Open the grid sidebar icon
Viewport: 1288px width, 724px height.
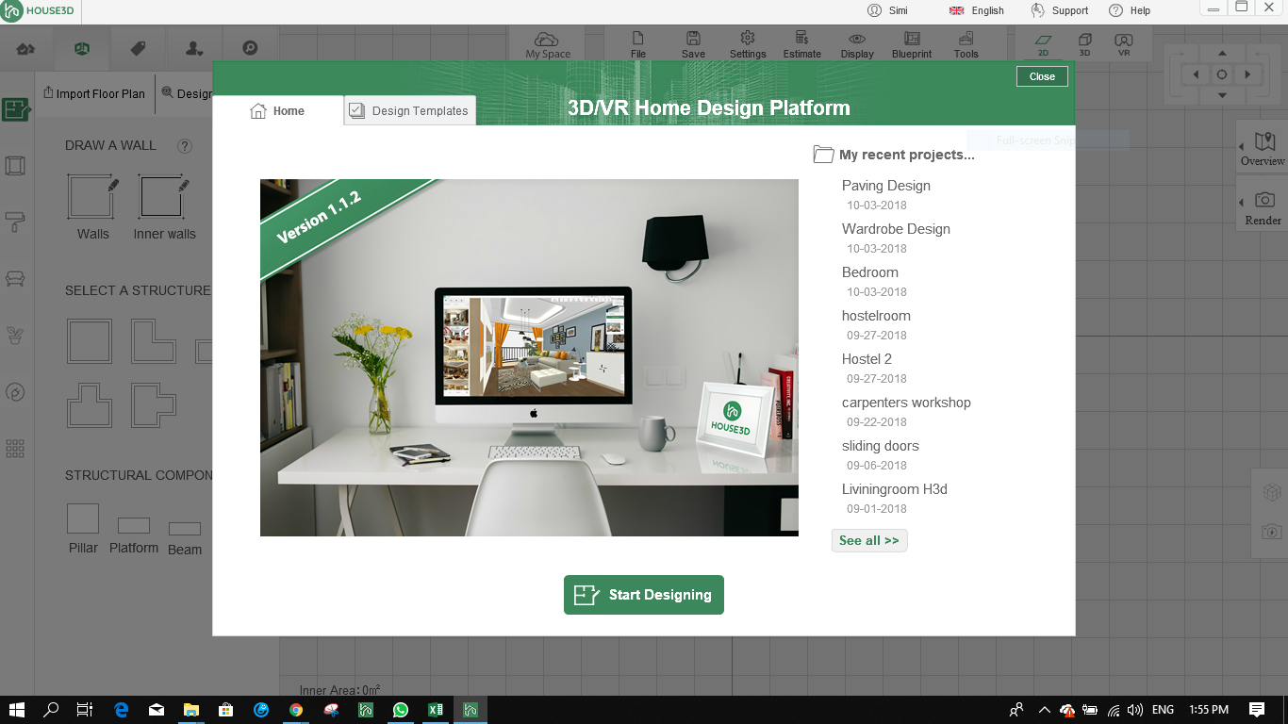pos(15,449)
